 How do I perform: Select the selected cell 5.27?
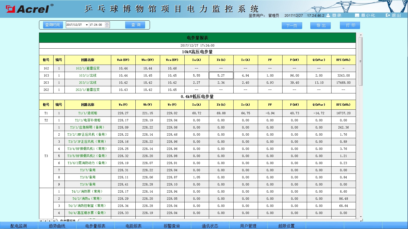[x=221, y=75]
